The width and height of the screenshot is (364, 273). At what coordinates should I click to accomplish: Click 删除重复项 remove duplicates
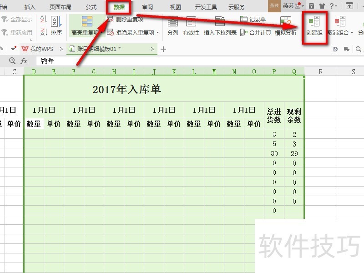pyautogui.click(x=126, y=19)
